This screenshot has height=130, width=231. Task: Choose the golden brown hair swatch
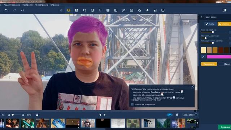[215, 50]
